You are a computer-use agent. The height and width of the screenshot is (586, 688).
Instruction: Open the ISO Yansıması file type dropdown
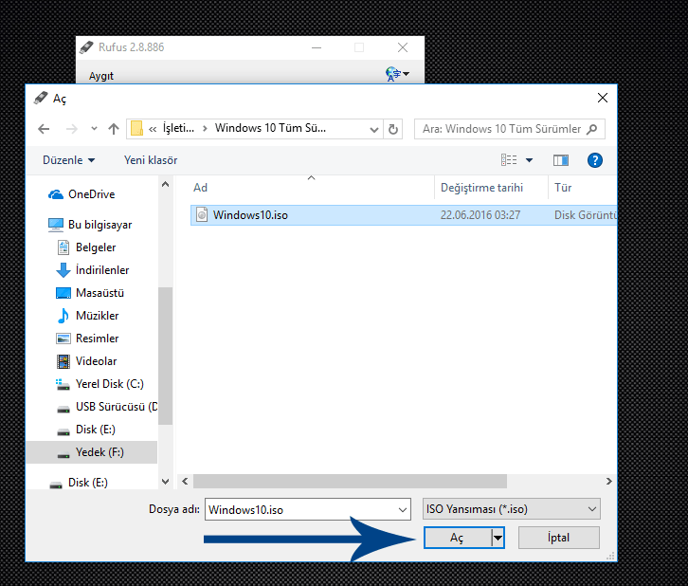coord(511,509)
